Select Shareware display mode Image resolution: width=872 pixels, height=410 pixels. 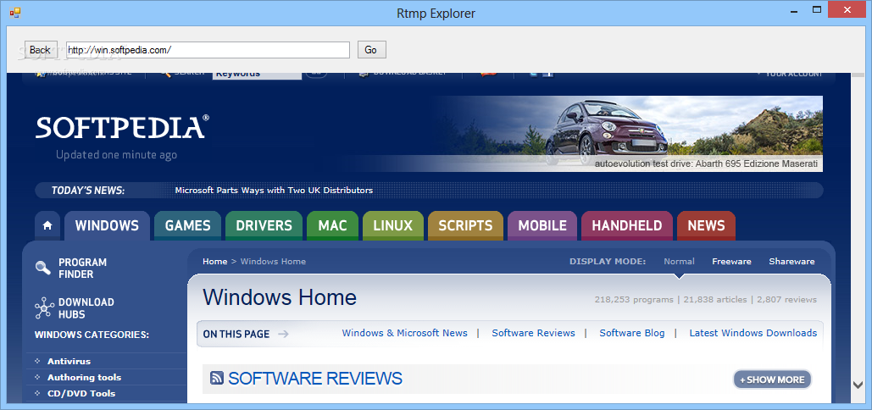pyautogui.click(x=791, y=261)
